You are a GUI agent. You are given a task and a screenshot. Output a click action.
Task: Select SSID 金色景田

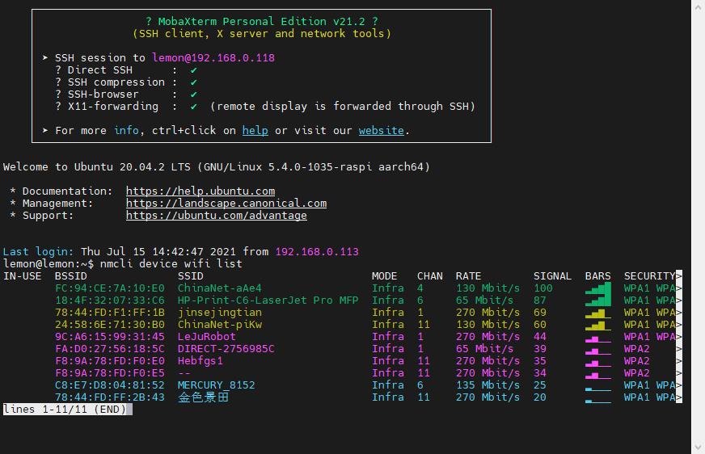click(203, 397)
